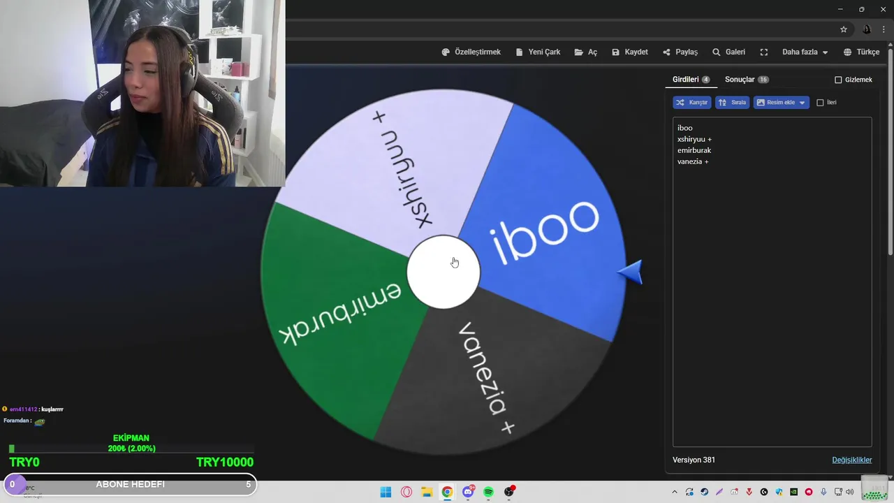The image size is (894, 503).
Task: Open the Resim ekle dropdown
Action: (x=781, y=103)
